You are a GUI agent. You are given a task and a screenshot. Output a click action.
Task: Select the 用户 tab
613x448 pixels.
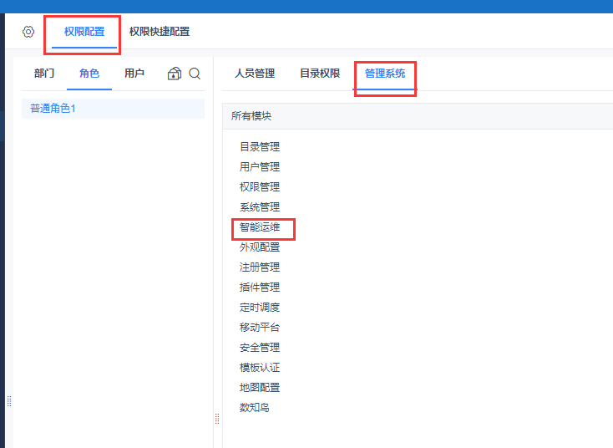coord(134,74)
